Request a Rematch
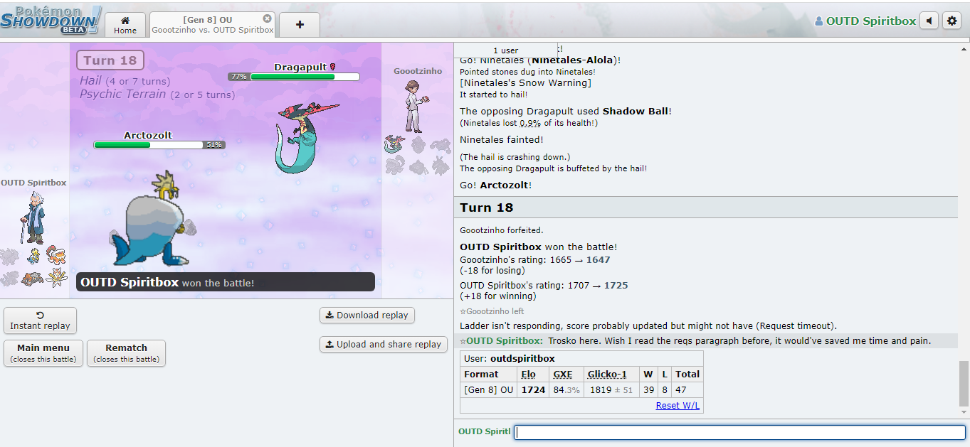Viewport: 970px width, 447px height. click(x=126, y=353)
